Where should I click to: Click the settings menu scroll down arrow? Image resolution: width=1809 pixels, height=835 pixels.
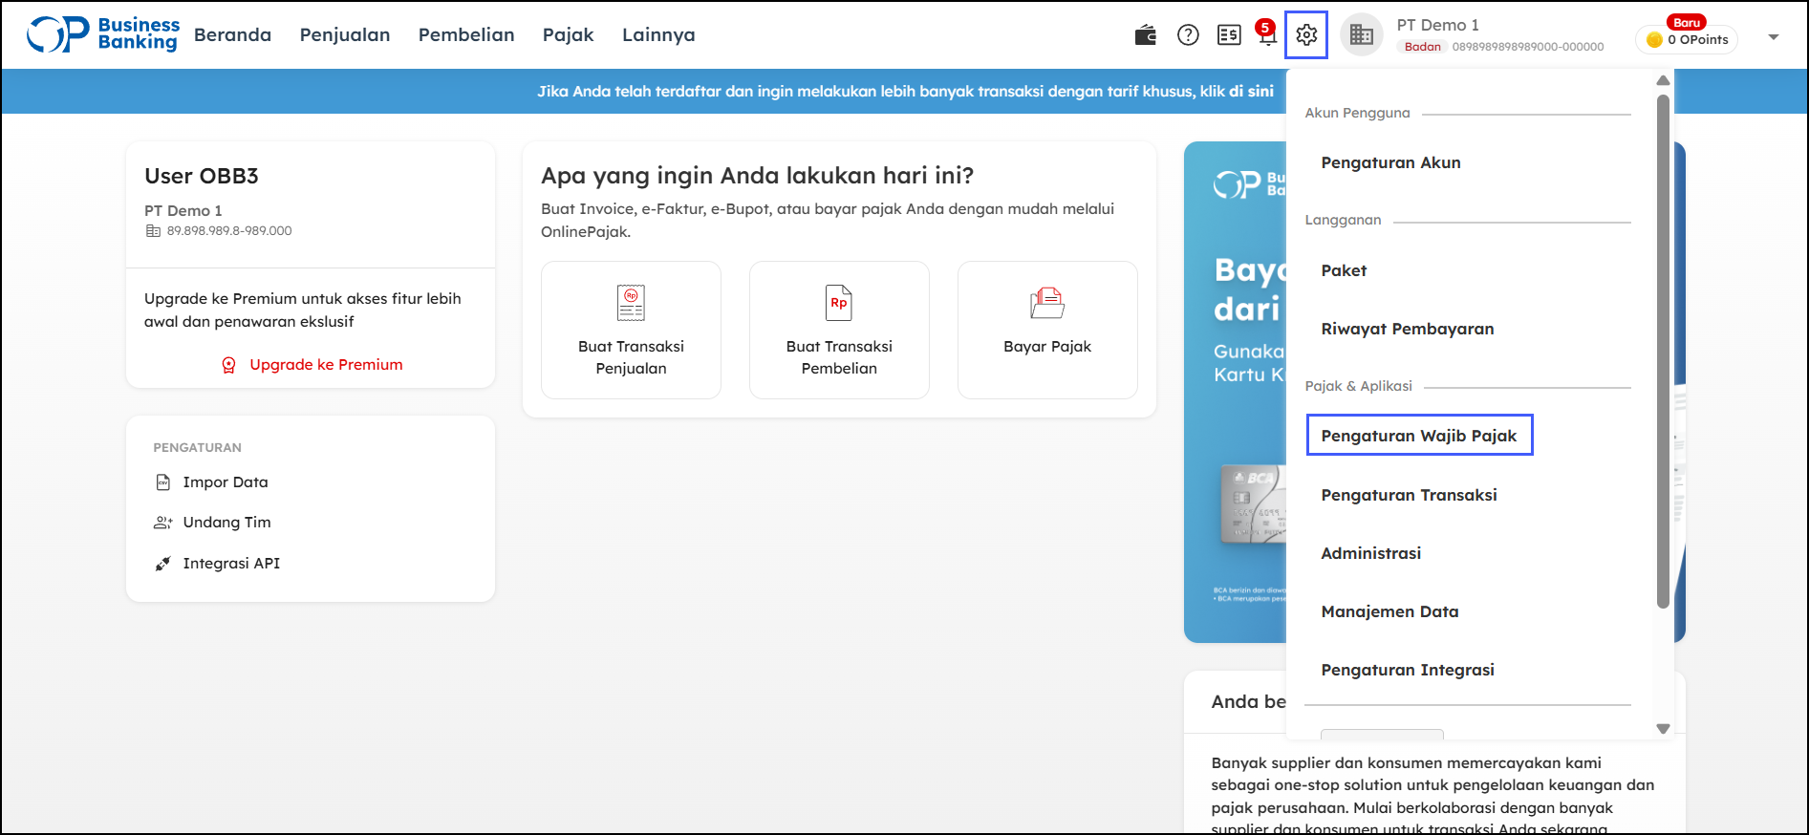(x=1663, y=729)
